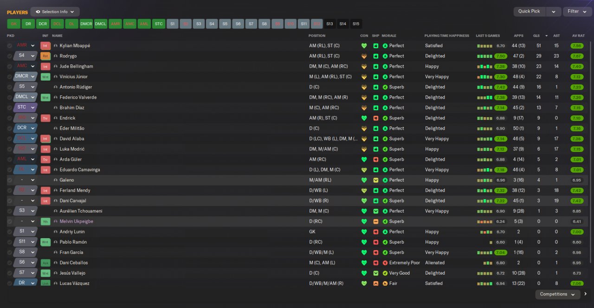Screen dimensions: 594x308
Task: Click Endrick's red Trv status badge
Action: (45, 118)
